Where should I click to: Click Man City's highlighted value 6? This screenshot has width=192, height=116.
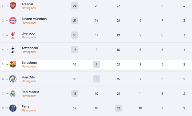(x=97, y=79)
